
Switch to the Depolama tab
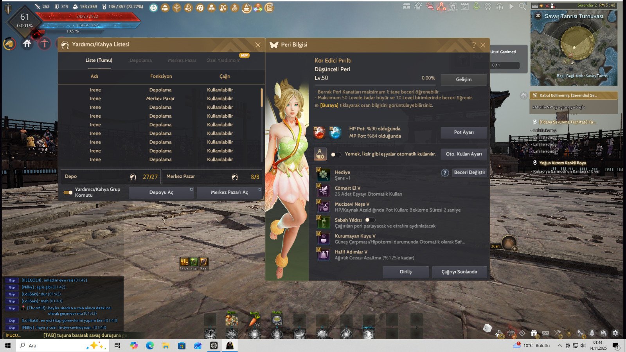[140, 60]
